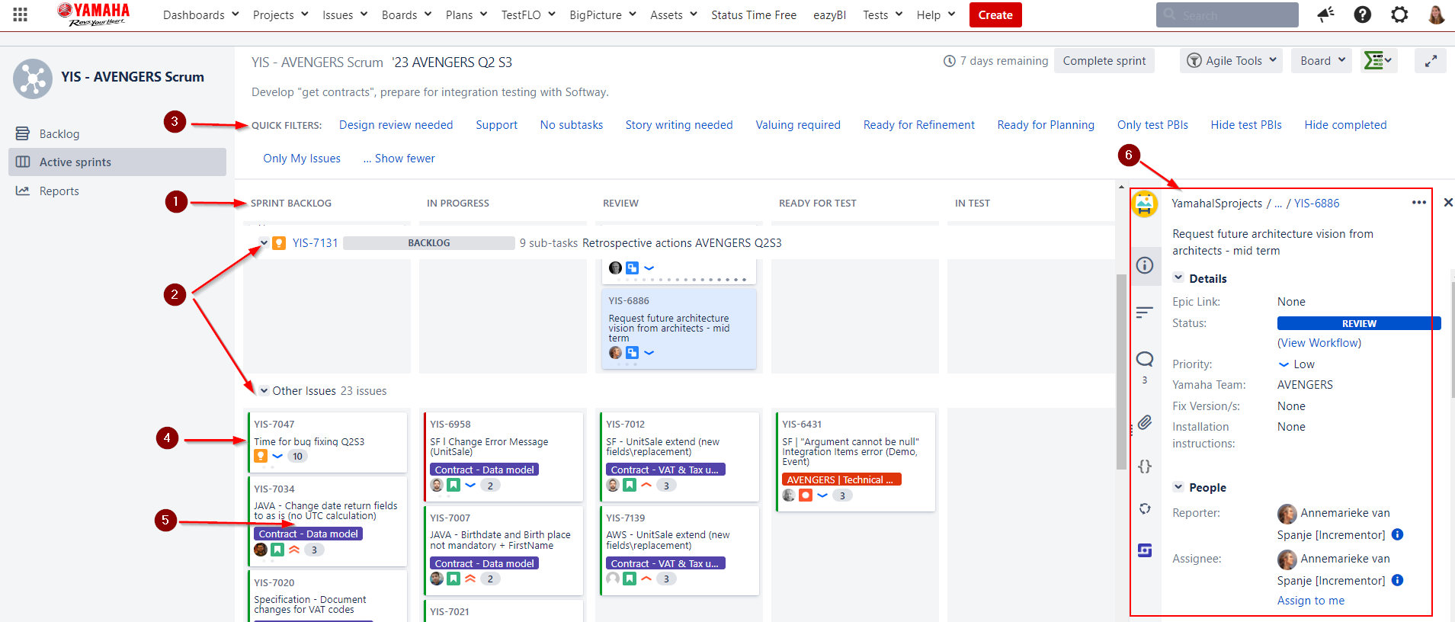Toggle the Valuing required quick filter
Image resolution: width=1455 pixels, height=622 pixels.
(798, 125)
